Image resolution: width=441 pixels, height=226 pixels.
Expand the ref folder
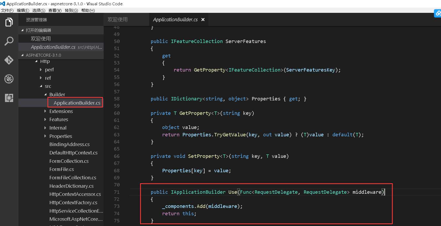(41, 78)
